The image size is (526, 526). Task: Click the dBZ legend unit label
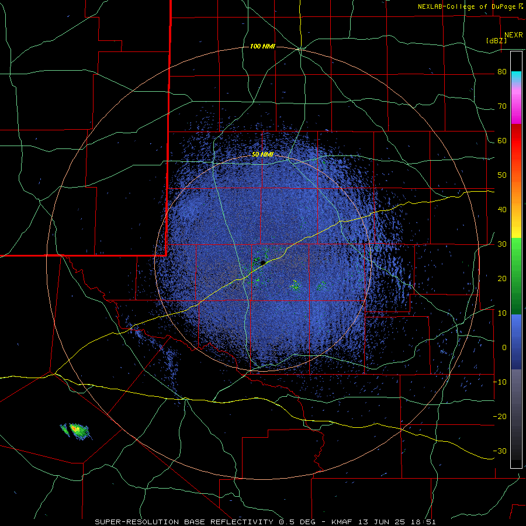(x=496, y=41)
